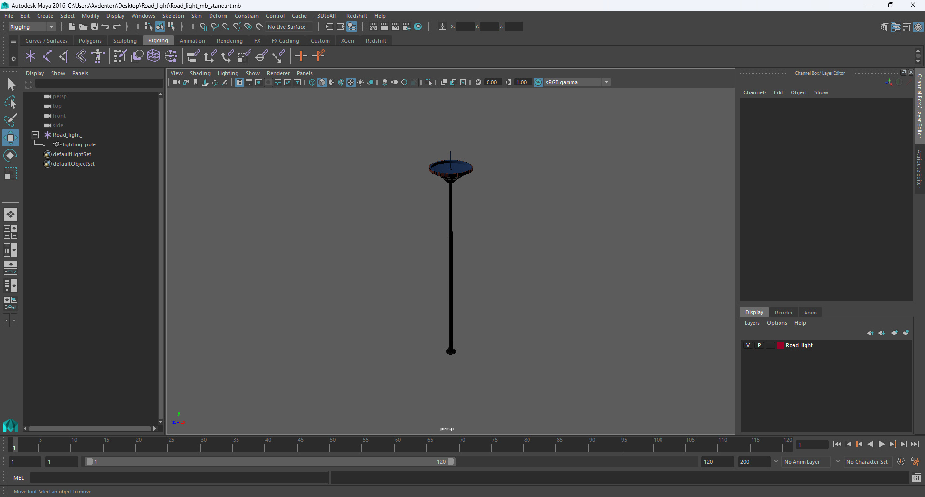
Task: Click the No Live Surface field
Action: click(290, 27)
